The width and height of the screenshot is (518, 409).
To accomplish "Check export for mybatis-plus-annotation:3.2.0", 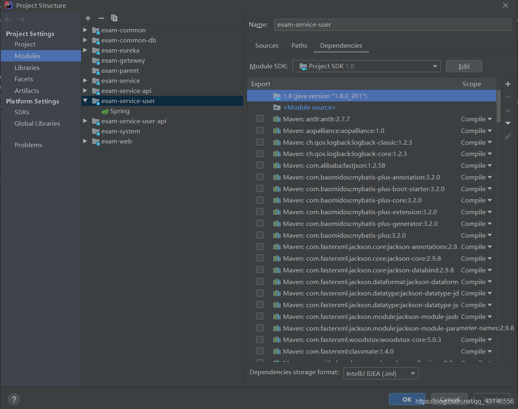I will (x=260, y=177).
